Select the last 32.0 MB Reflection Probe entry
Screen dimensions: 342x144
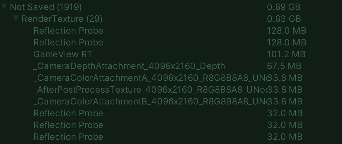(68, 137)
